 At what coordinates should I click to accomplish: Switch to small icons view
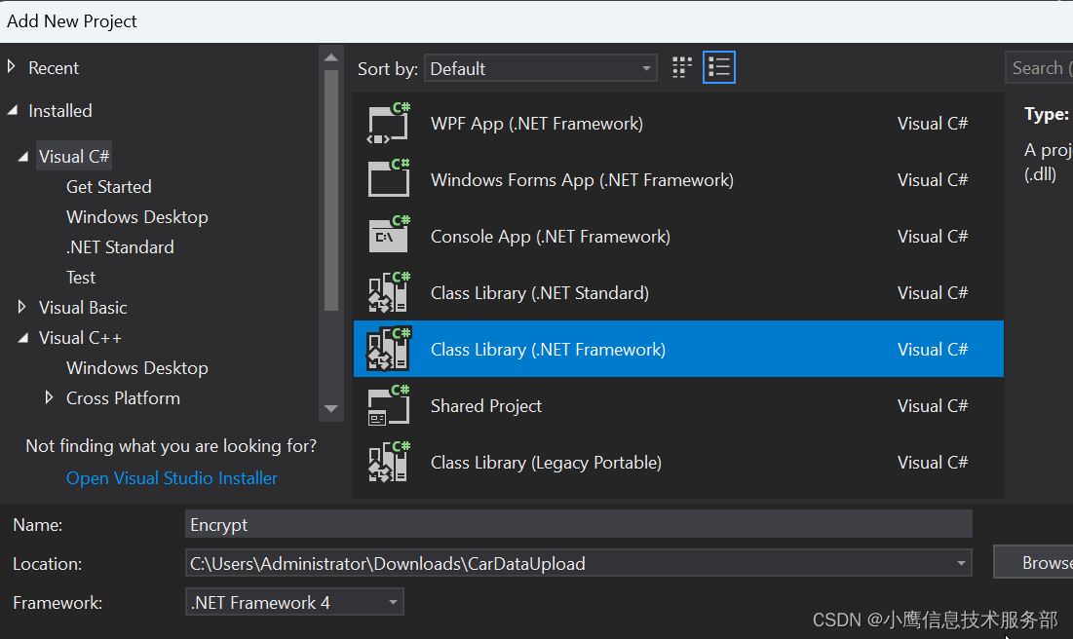click(681, 66)
